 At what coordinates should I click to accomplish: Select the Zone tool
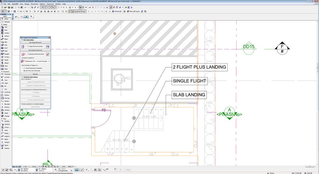pyautogui.click(x=6, y=66)
